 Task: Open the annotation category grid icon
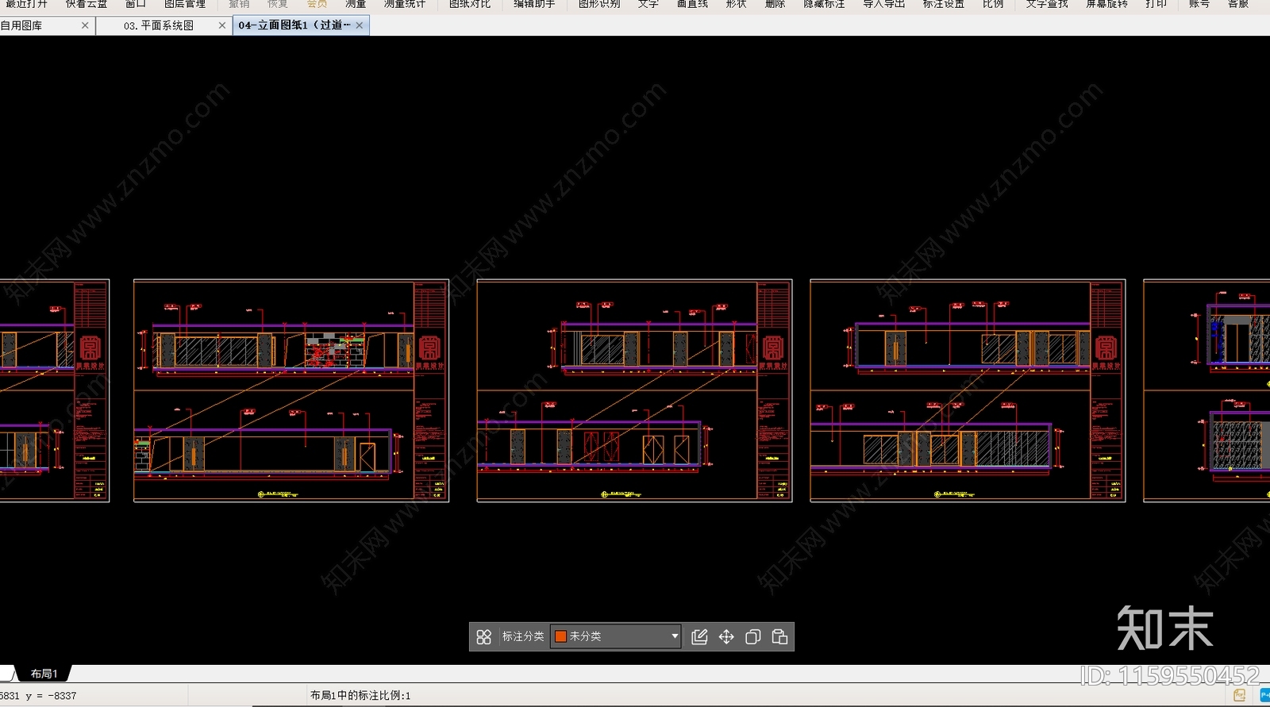(x=483, y=636)
